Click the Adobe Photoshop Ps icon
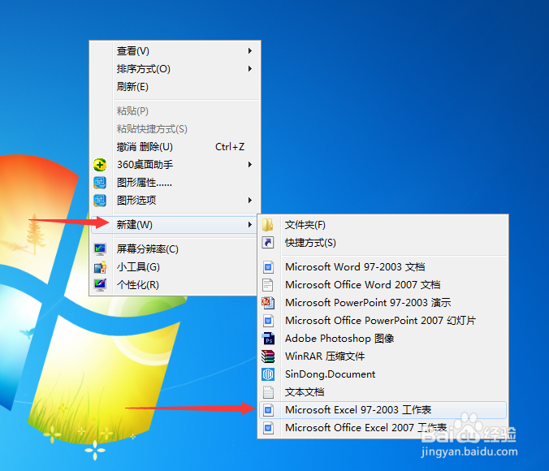Viewport: 549px width, 471px height. (268, 339)
